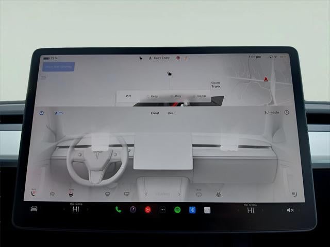Screen dimensions: 330x247
Task: Increase driver temperature with right arrow
Action: pos(88,210)
